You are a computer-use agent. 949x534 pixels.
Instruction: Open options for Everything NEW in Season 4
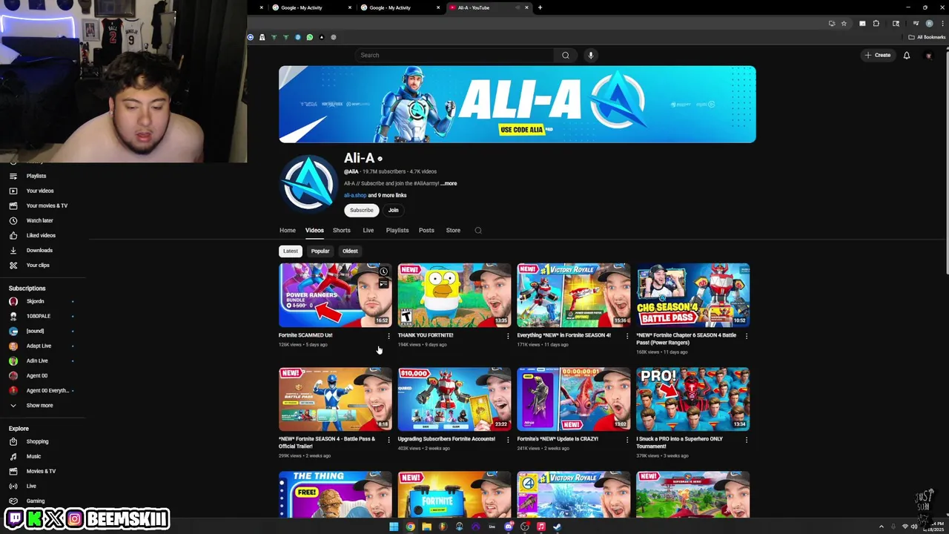(626, 336)
